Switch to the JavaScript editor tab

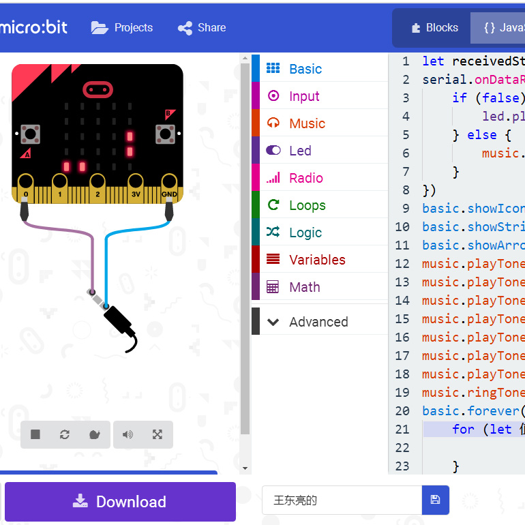point(502,28)
